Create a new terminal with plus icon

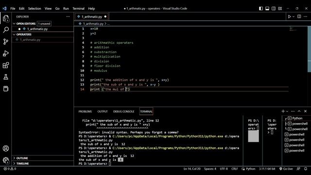283,111
